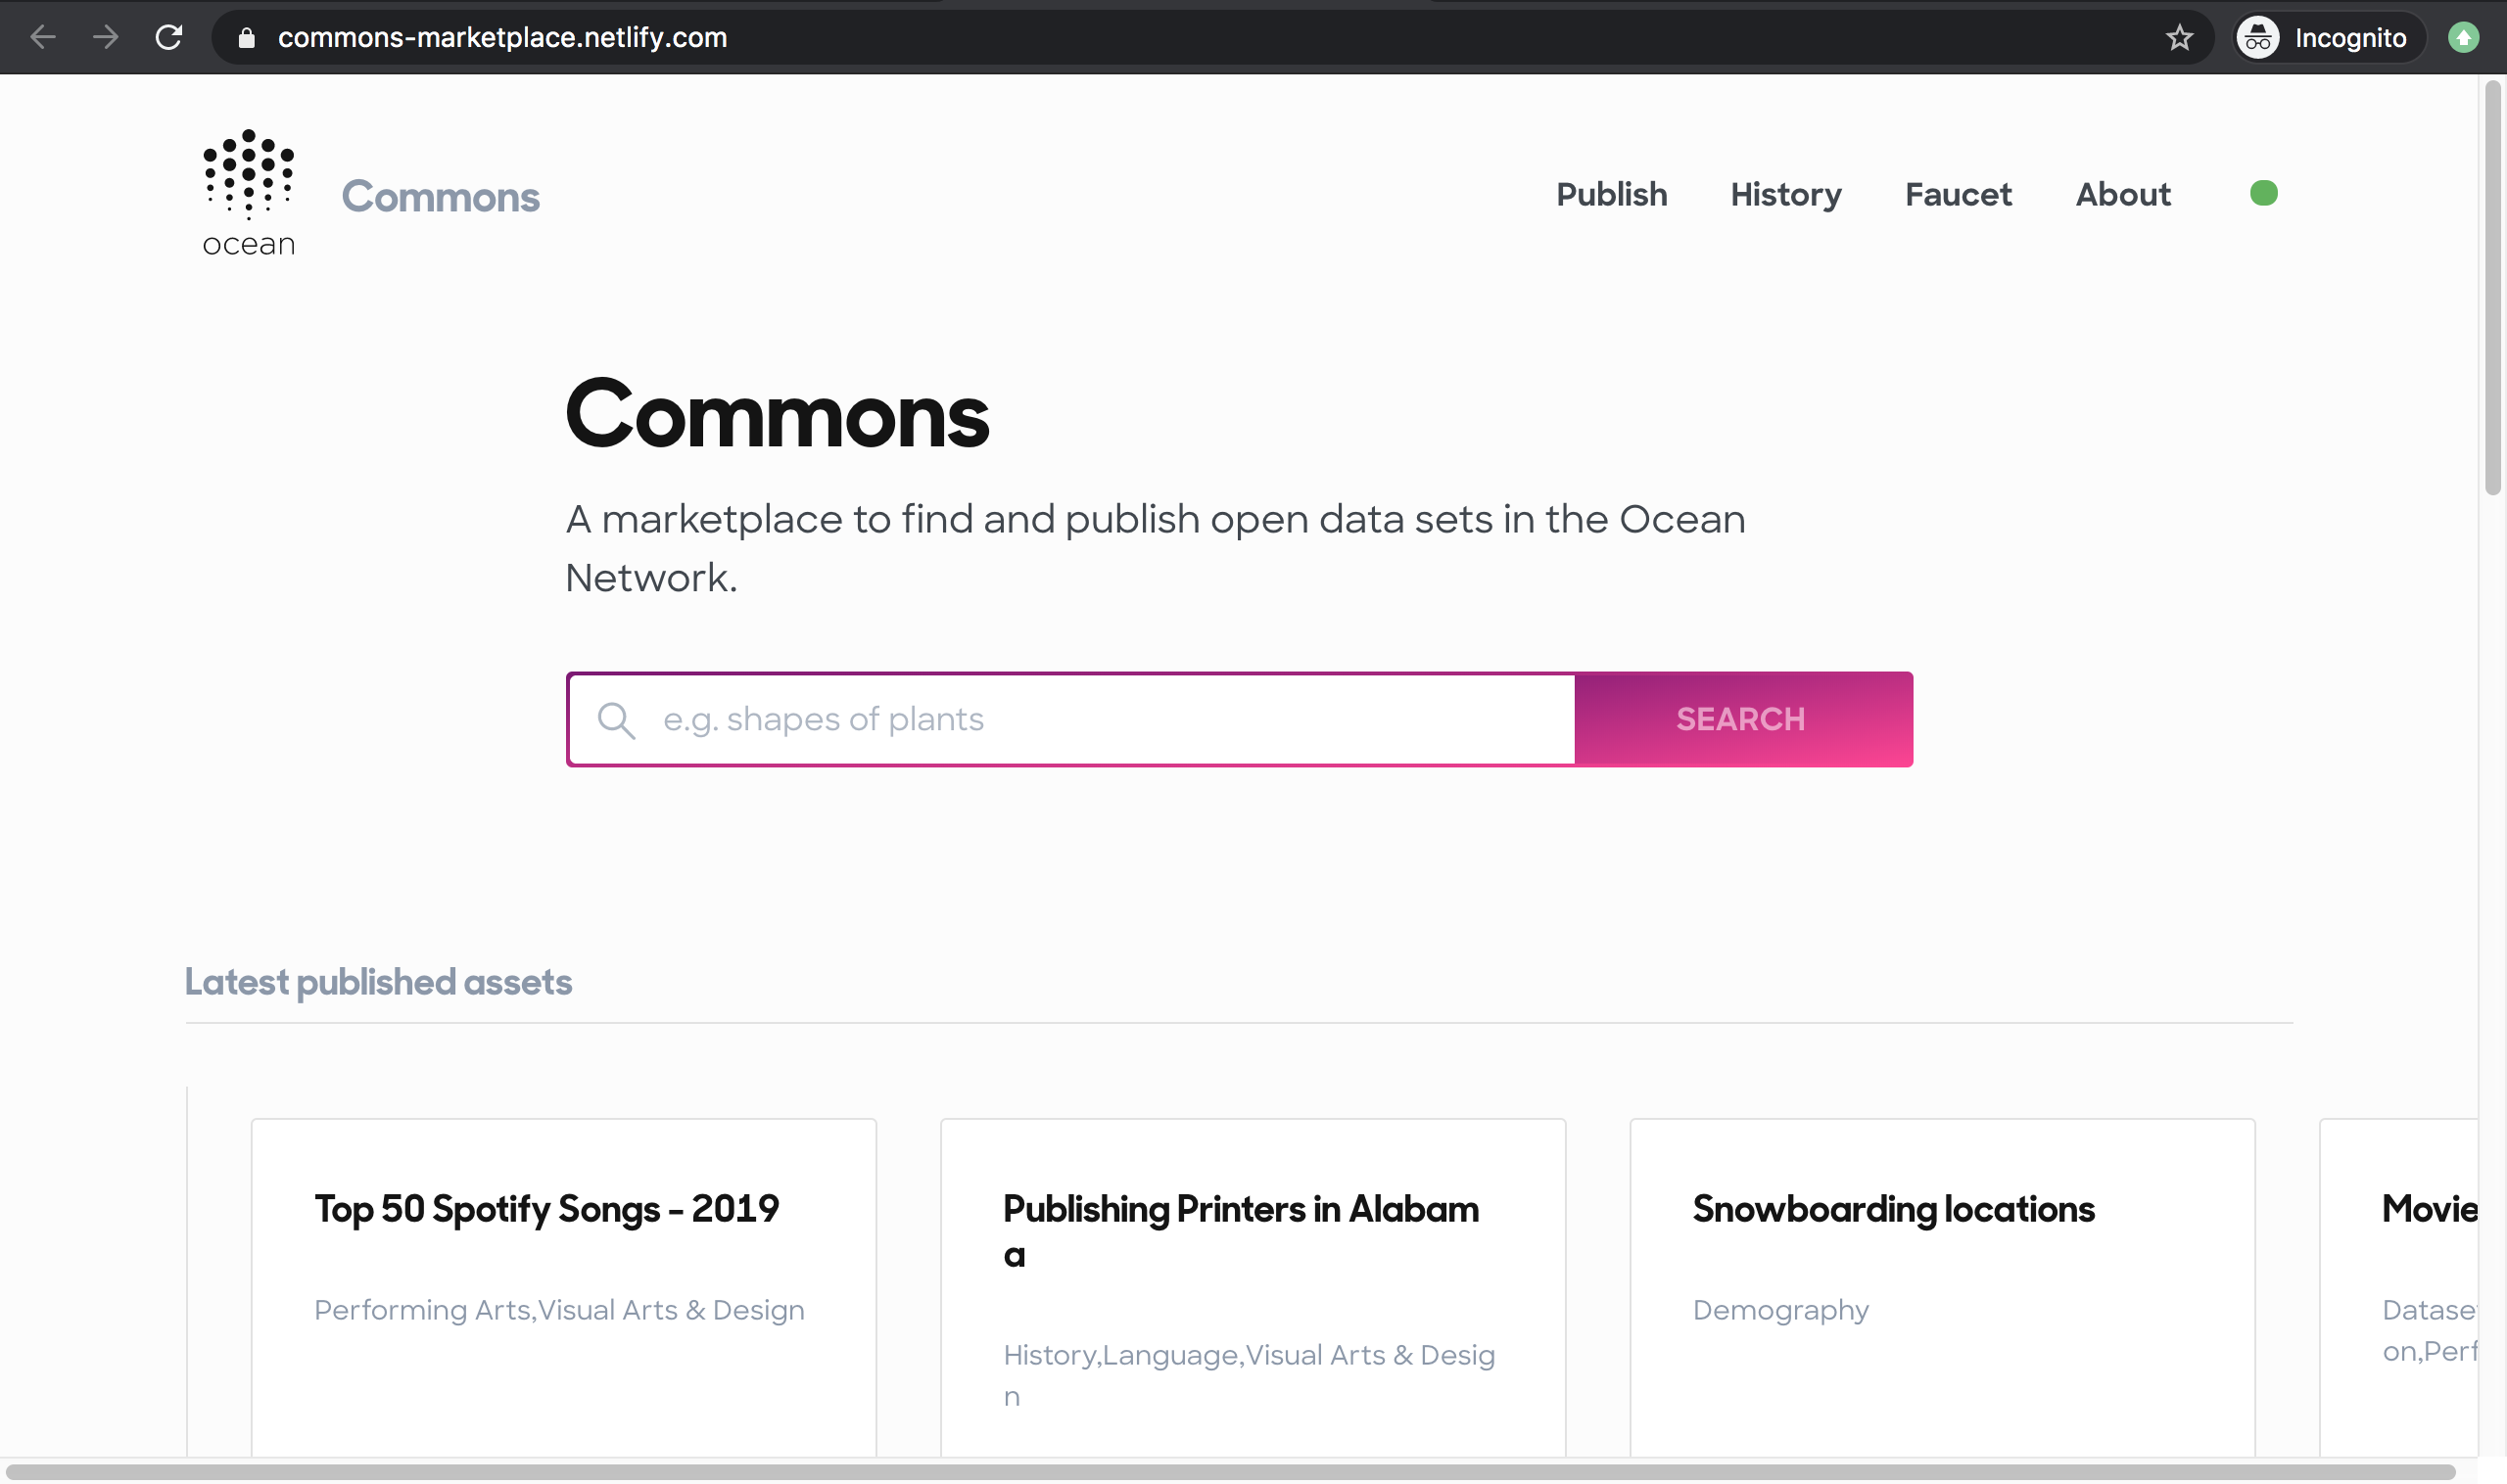Open the History menu item
The height and width of the screenshot is (1484, 2507).
tap(1784, 194)
